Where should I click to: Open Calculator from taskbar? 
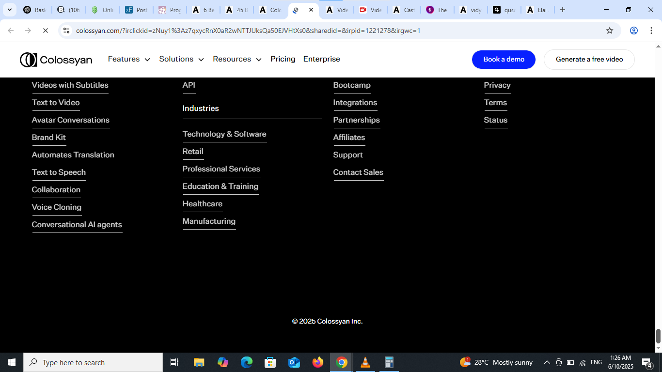[x=389, y=362]
